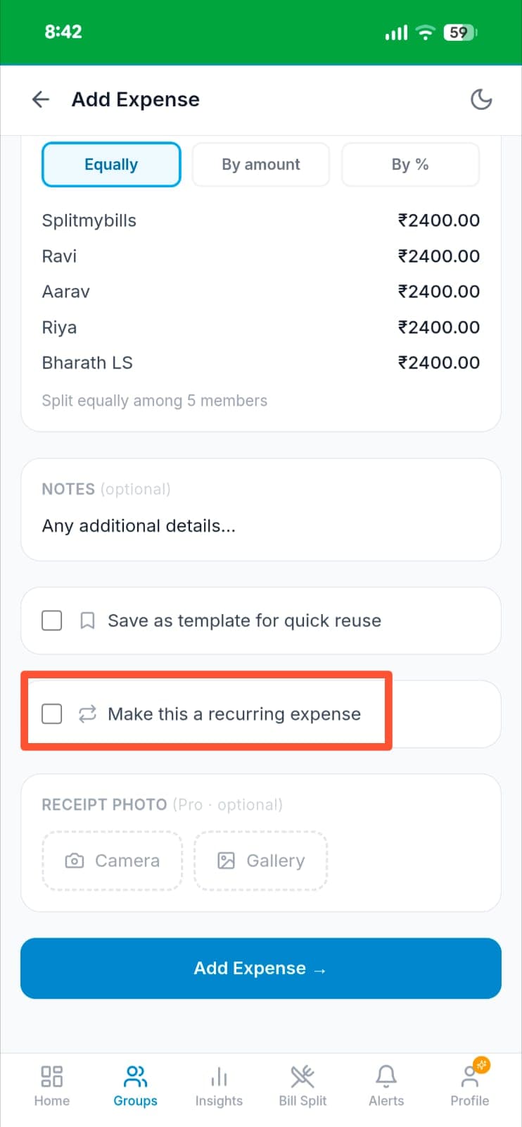The width and height of the screenshot is (522, 1127).
Task: Tap the notes field 'Any additional details...'
Action: [139, 525]
